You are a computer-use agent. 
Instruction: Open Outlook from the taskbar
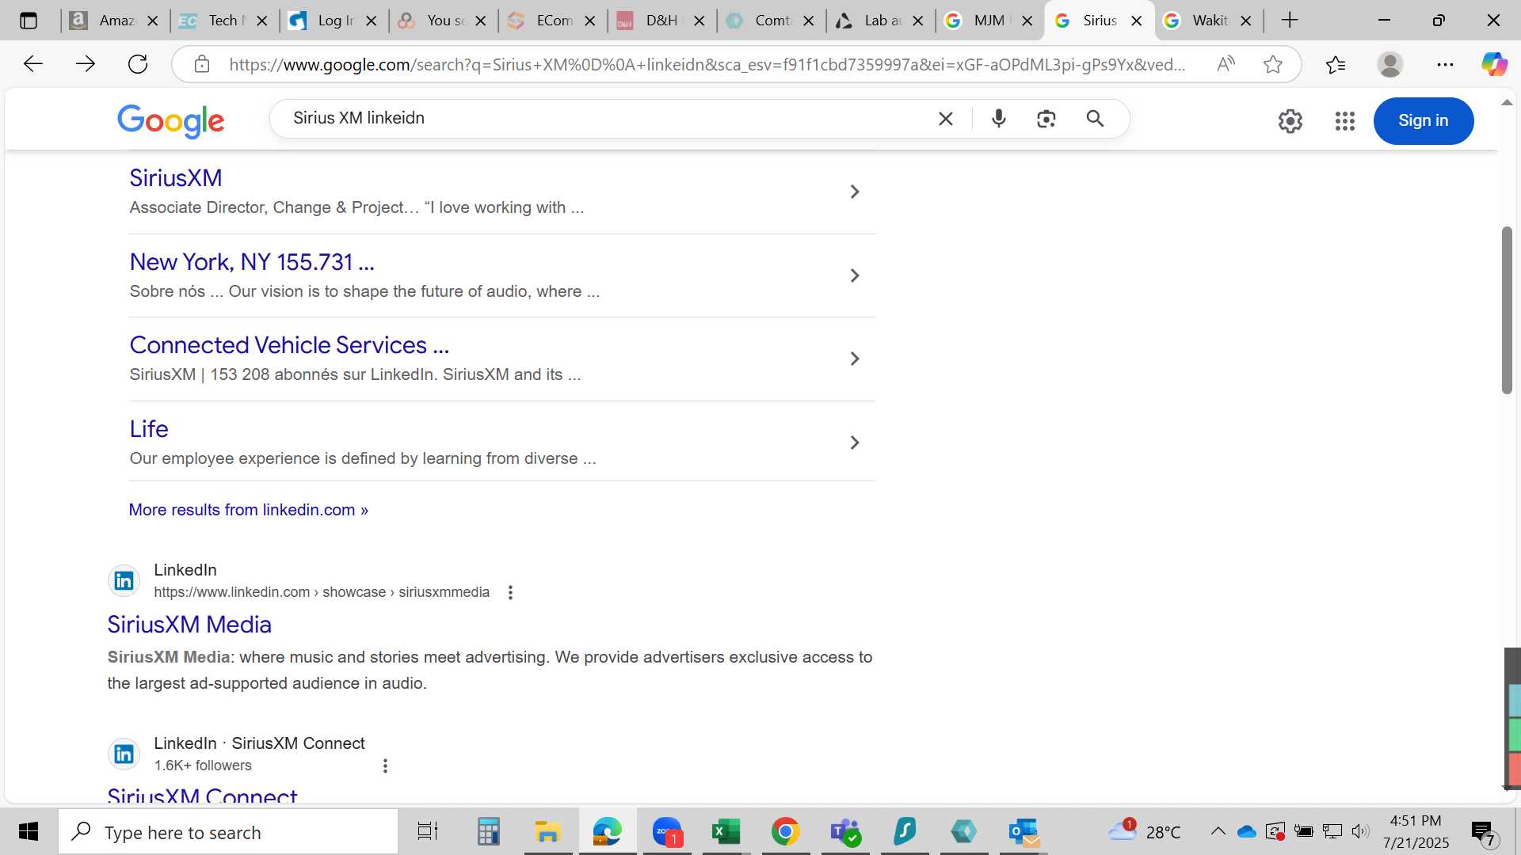[1024, 832]
